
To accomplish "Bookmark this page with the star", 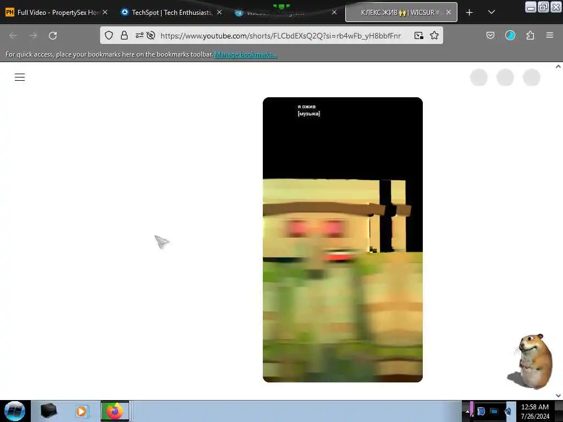I will [x=434, y=35].
